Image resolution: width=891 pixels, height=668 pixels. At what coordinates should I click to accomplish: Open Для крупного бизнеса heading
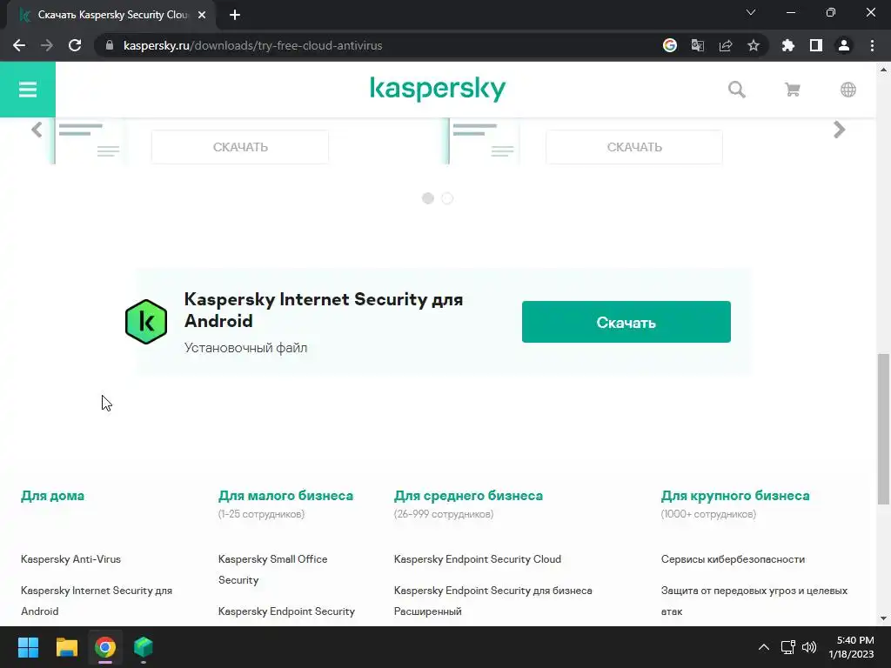735,495
